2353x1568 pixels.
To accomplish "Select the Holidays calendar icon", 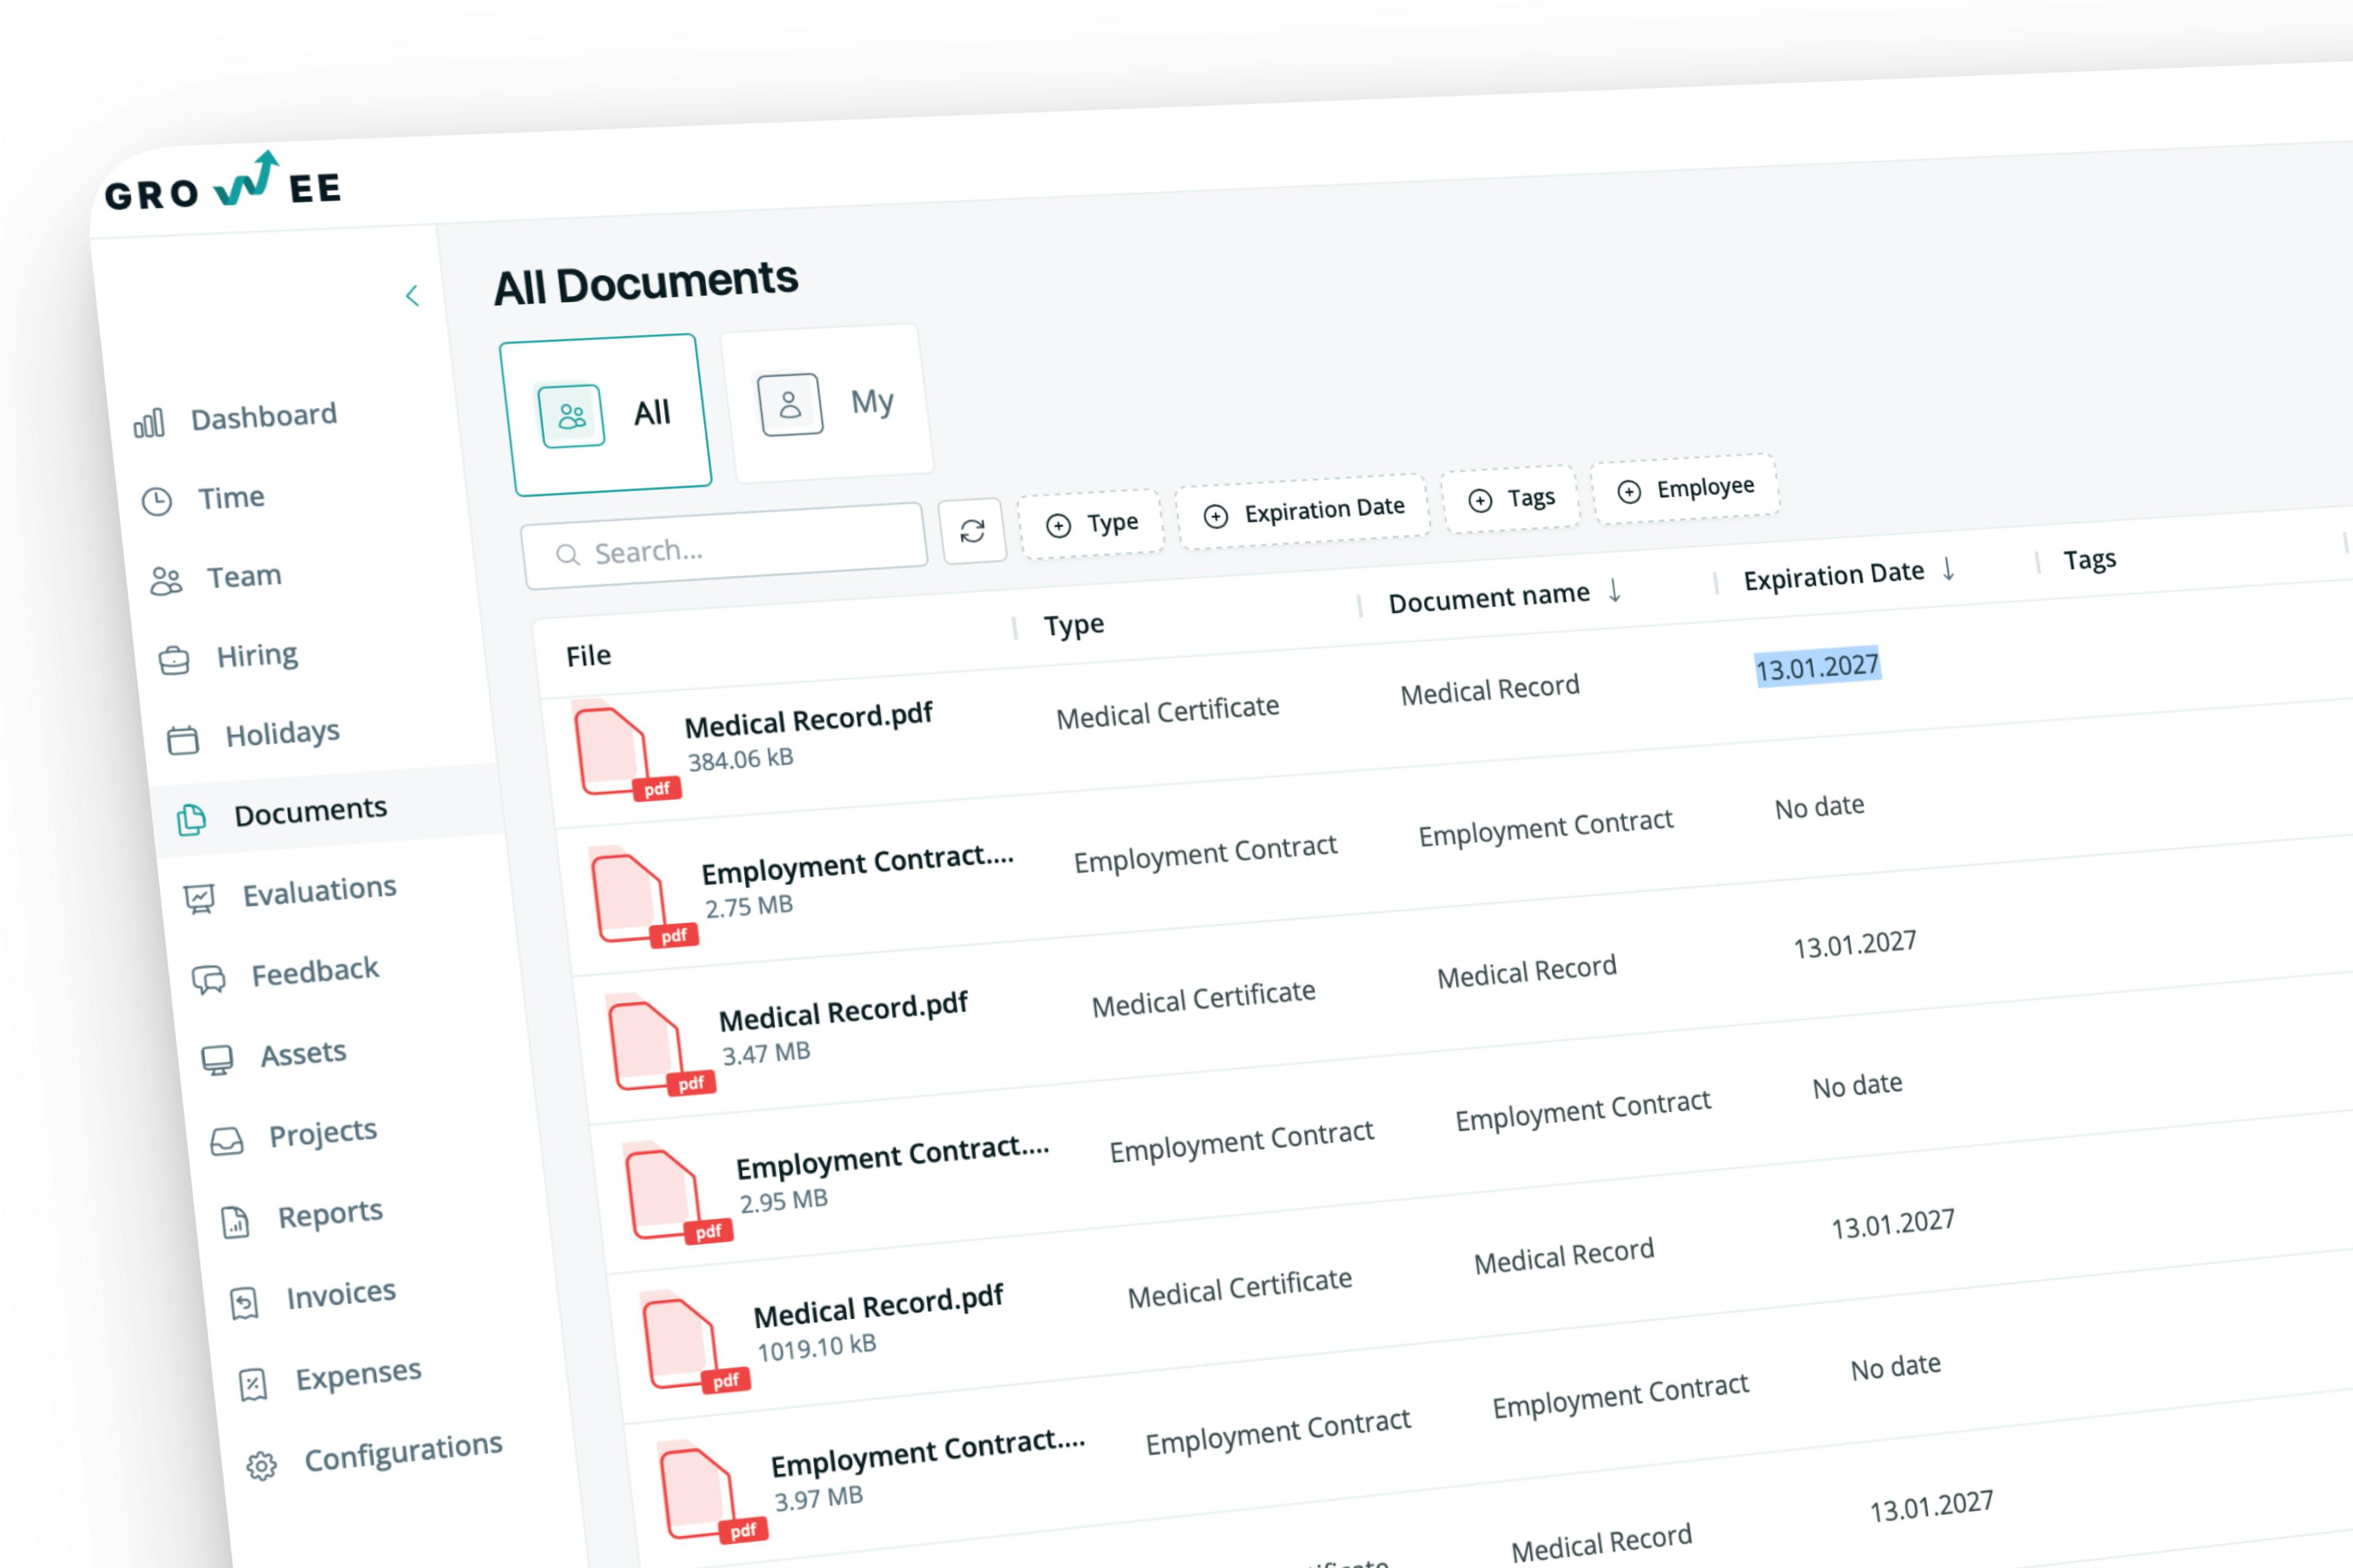I will click(182, 740).
